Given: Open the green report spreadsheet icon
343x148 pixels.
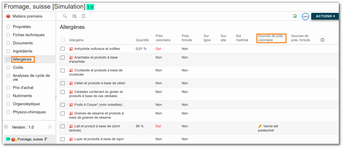Looking at the screenshot, I should (295, 16).
